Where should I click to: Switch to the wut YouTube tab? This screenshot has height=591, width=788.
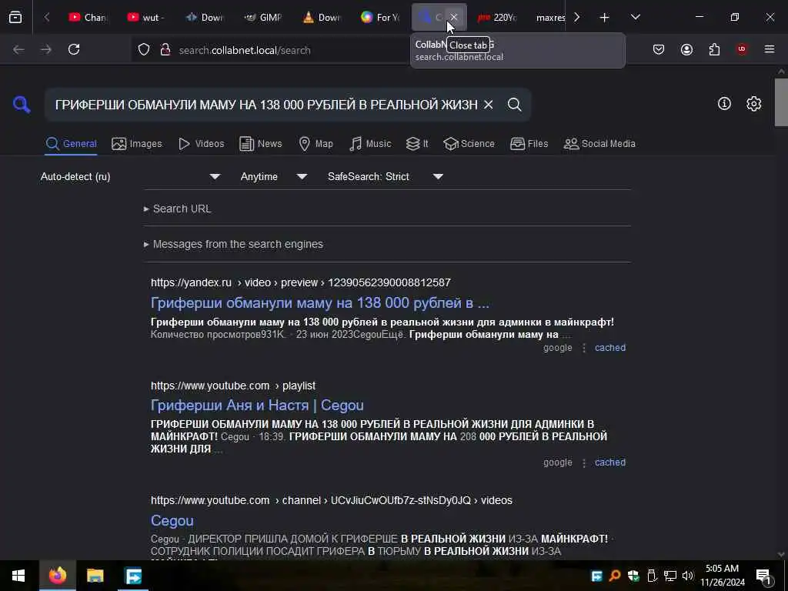146,17
